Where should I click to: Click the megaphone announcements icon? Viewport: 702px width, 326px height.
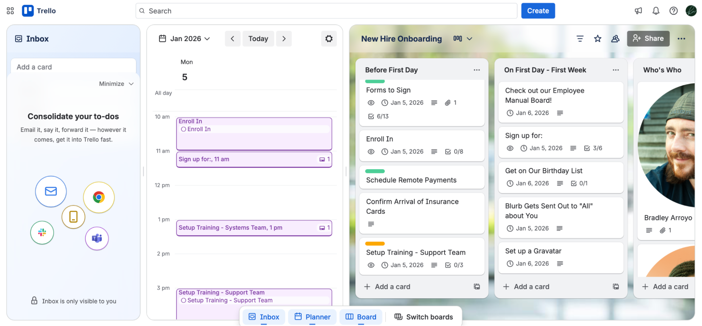pyautogui.click(x=638, y=11)
